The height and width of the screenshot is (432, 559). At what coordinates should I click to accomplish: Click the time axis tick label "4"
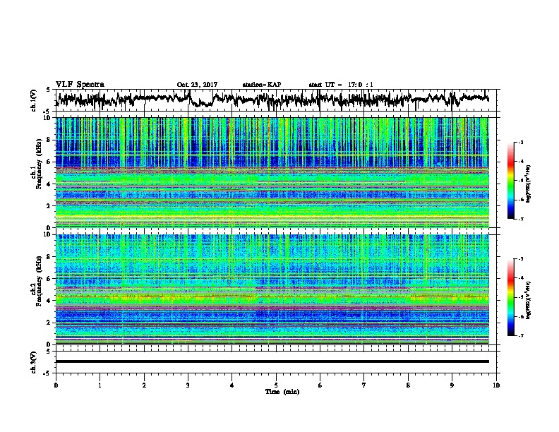click(232, 385)
